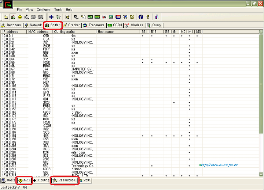The image size is (264, 190).
Task: Select the Passwords bottom tab
Action: (64, 180)
